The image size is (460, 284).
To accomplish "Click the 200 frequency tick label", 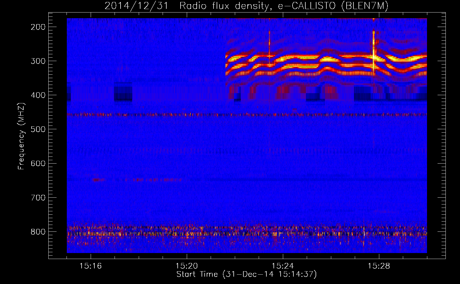I will [x=38, y=27].
